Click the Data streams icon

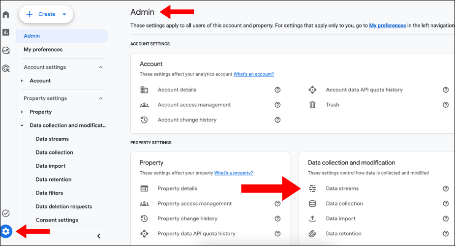[312, 188]
